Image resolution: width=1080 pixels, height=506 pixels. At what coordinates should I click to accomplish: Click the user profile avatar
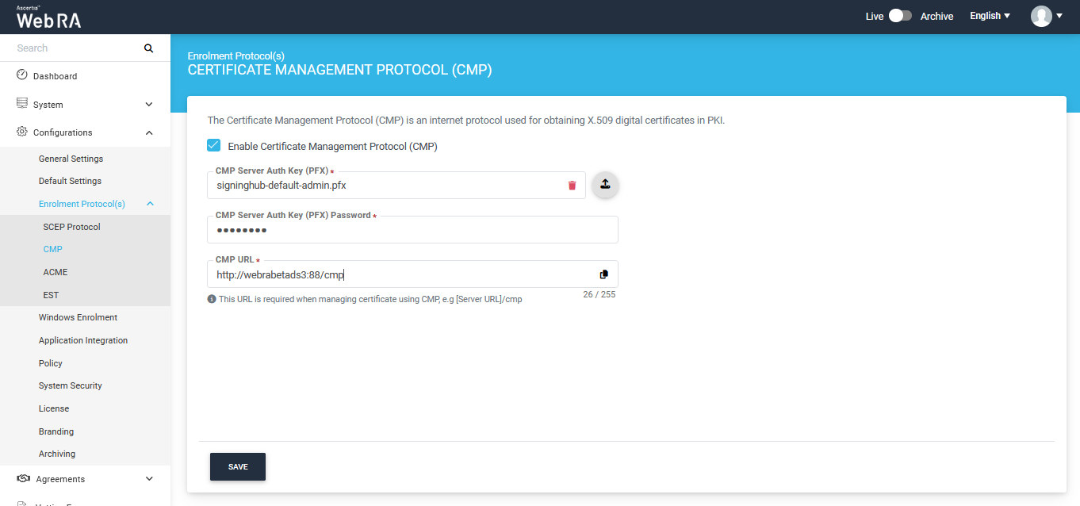pos(1041,16)
